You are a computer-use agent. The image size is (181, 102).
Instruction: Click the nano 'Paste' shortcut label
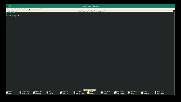[x=51, y=93]
